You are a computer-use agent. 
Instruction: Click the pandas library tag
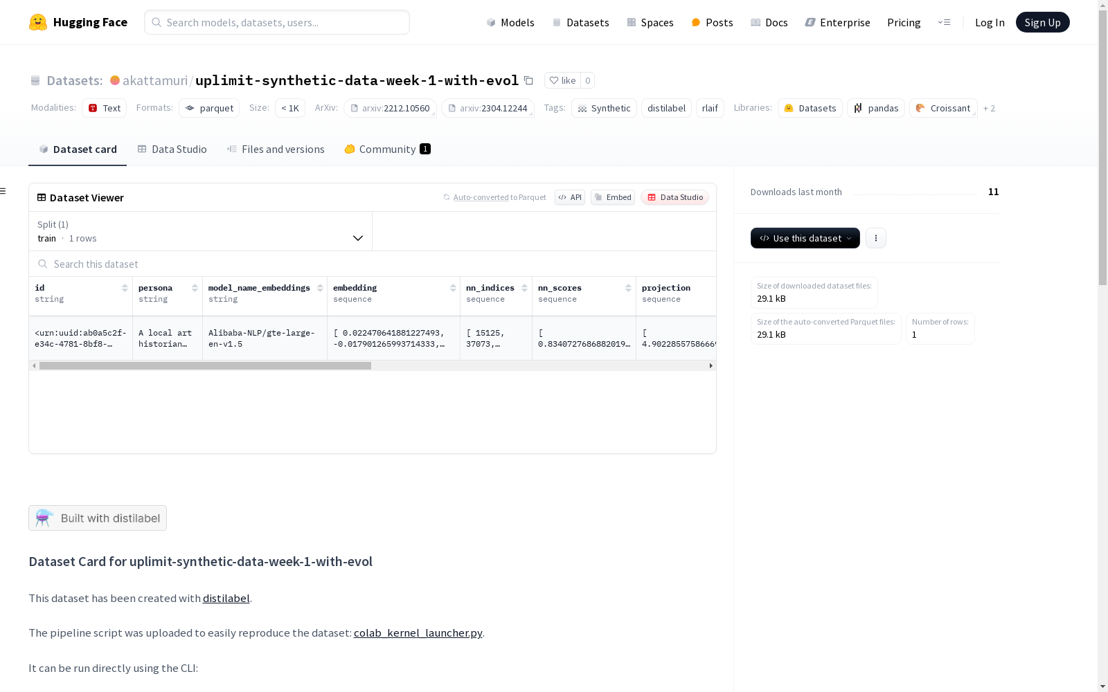click(876, 108)
